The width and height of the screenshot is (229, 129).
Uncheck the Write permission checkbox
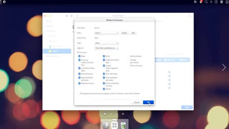104,56
